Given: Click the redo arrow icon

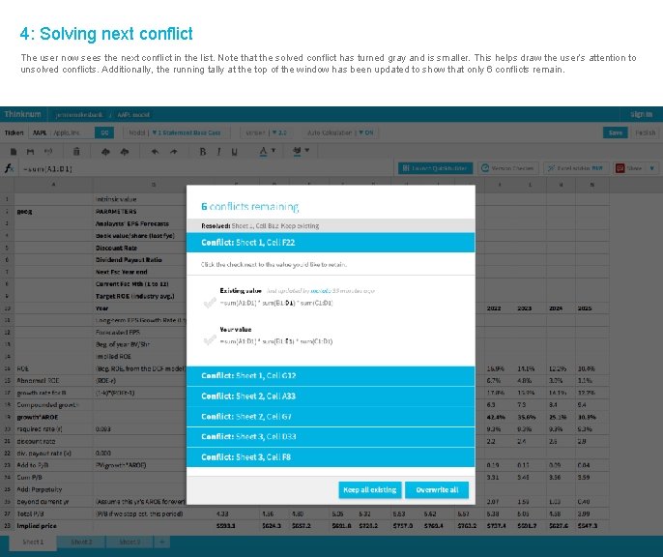Looking at the screenshot, I should [x=174, y=152].
